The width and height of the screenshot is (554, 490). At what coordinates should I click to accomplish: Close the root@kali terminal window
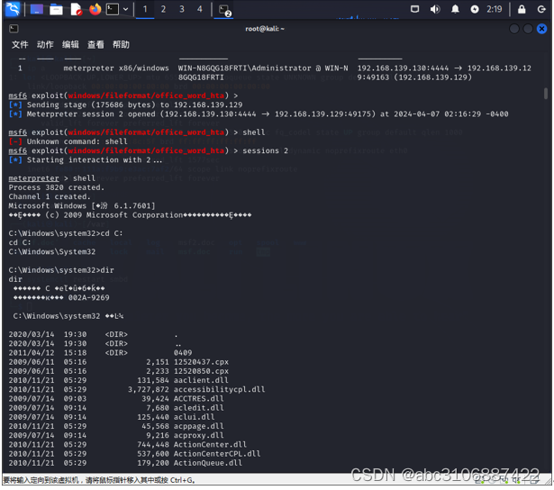coord(541,29)
